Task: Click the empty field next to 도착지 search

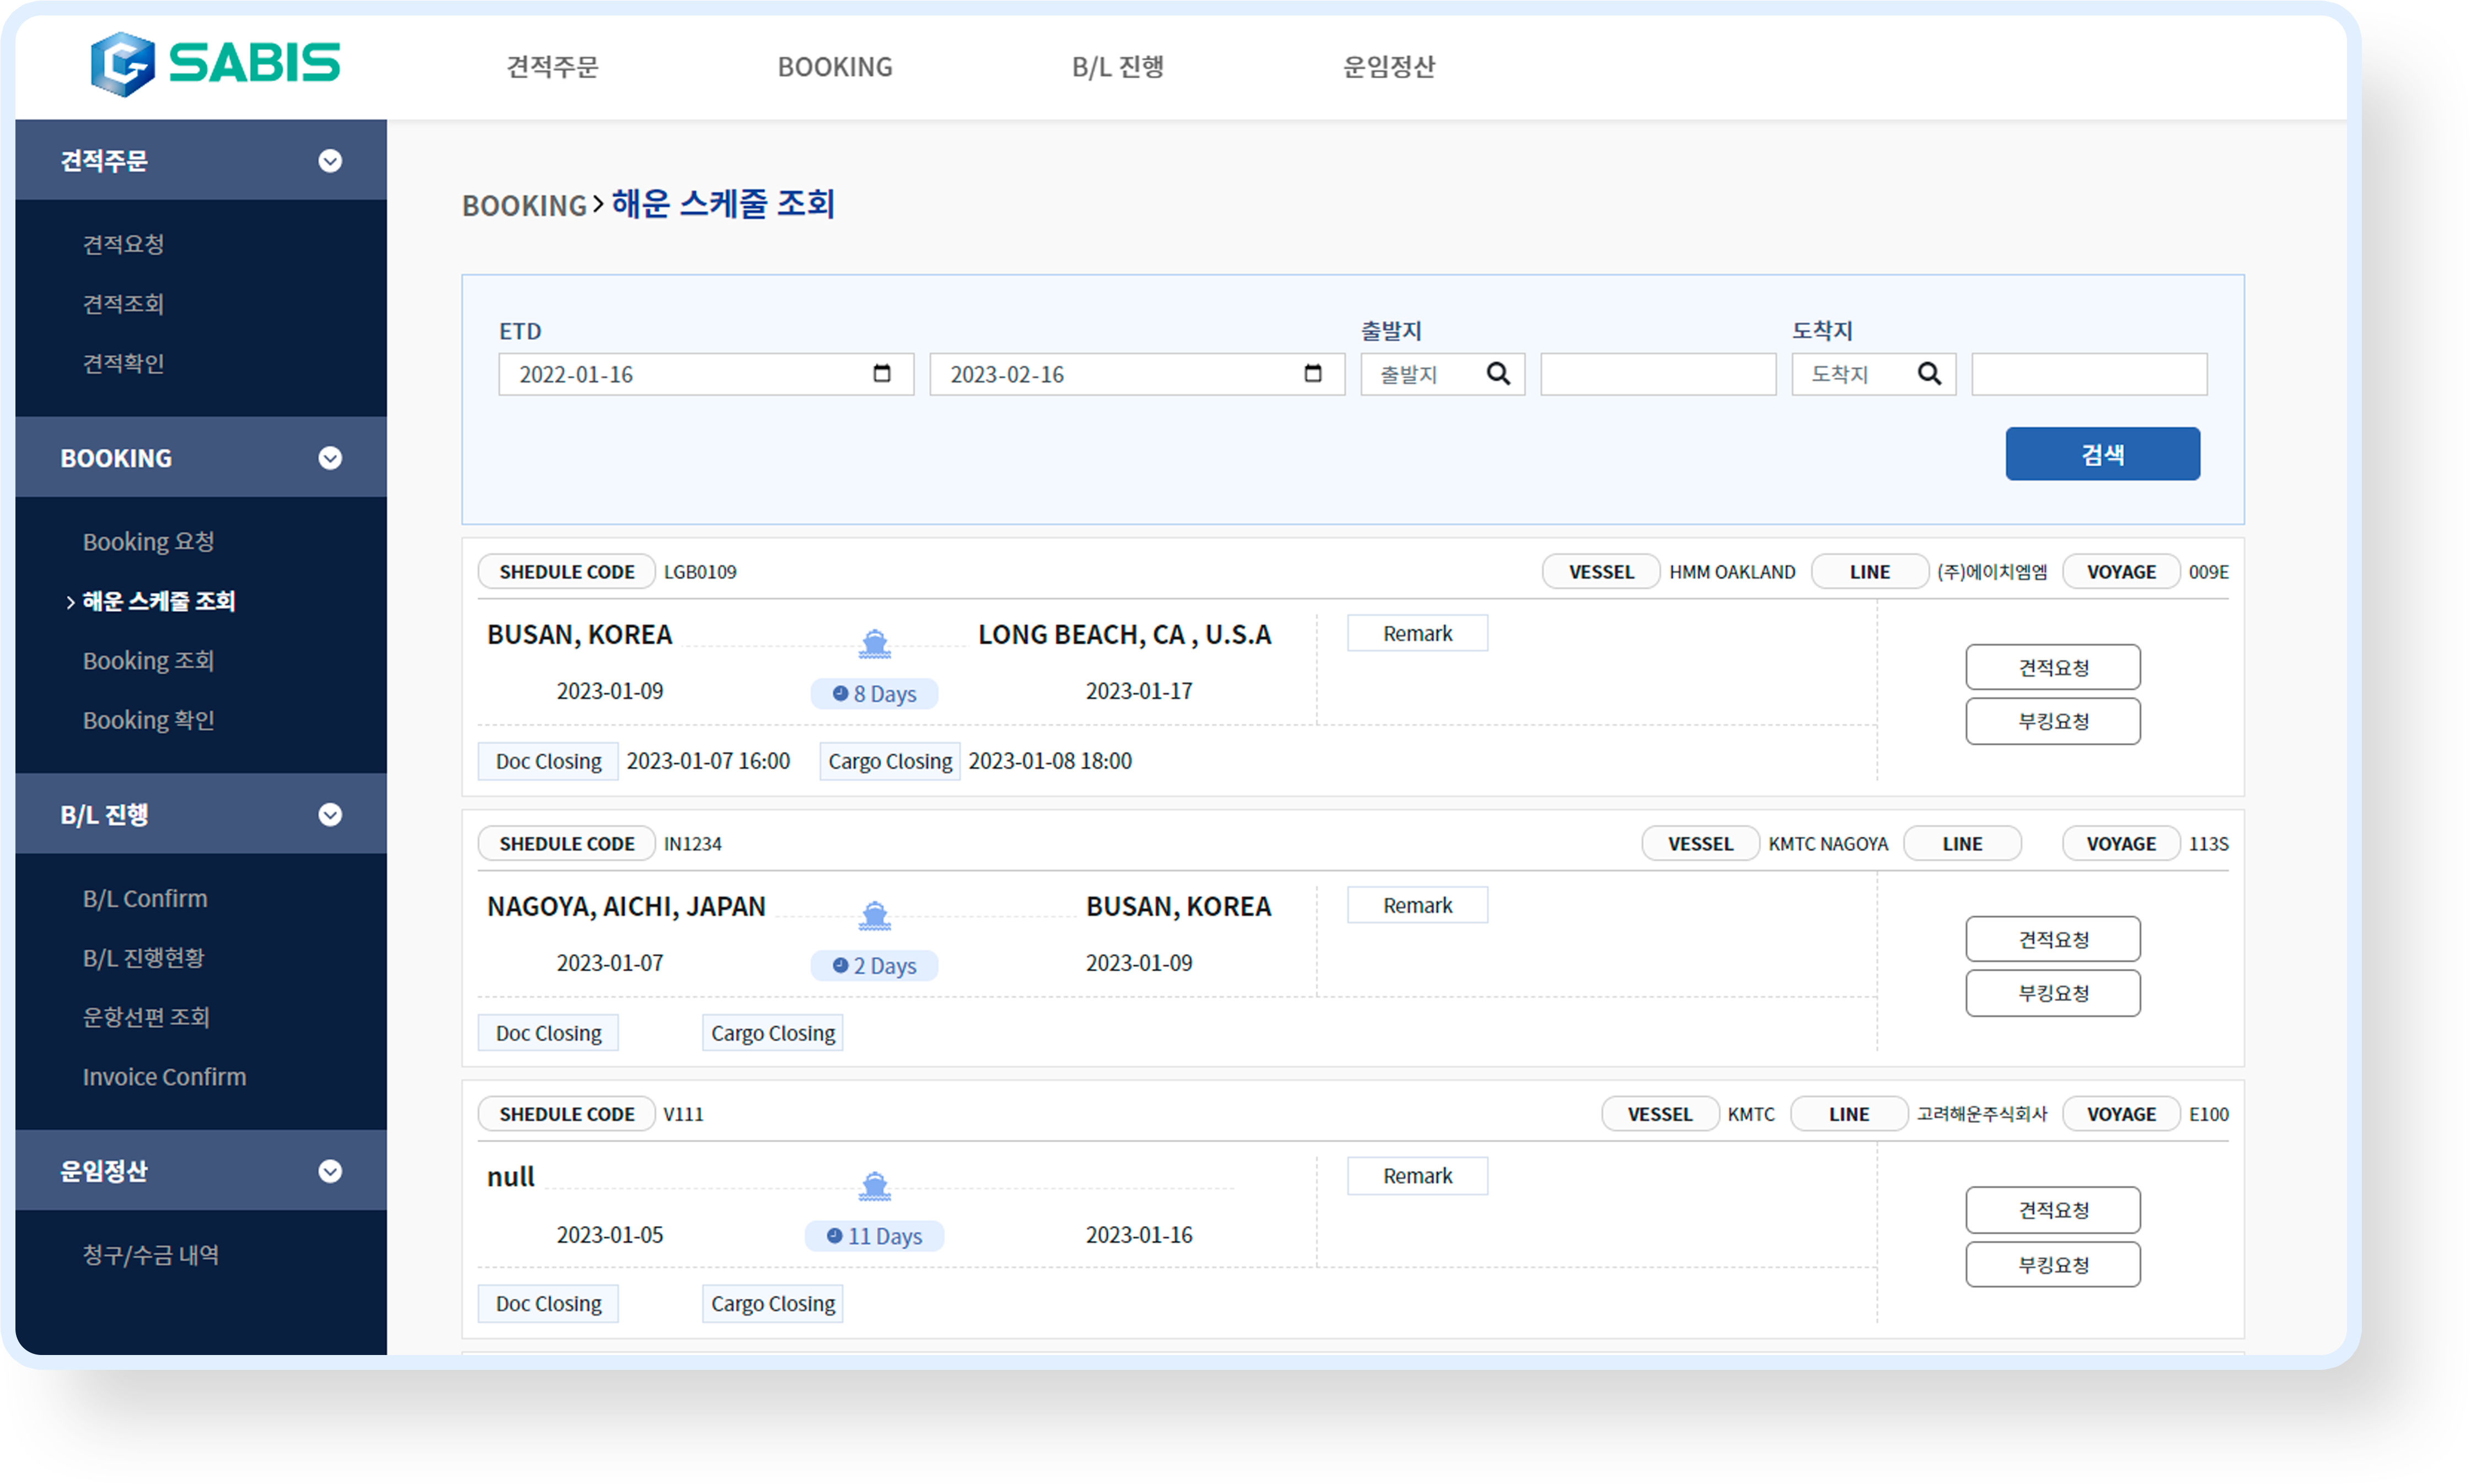Action: (x=2089, y=374)
